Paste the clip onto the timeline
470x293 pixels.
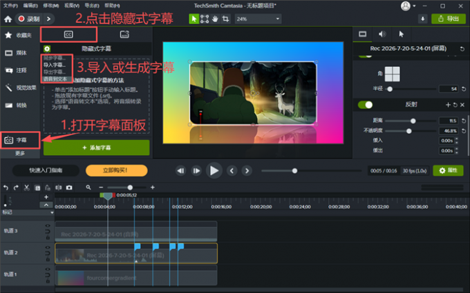coord(48,188)
